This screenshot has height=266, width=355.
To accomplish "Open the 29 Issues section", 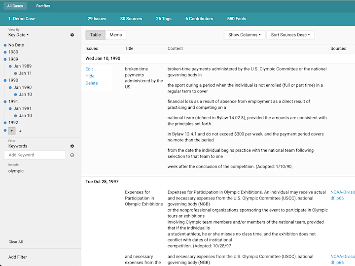I will point(97,19).
